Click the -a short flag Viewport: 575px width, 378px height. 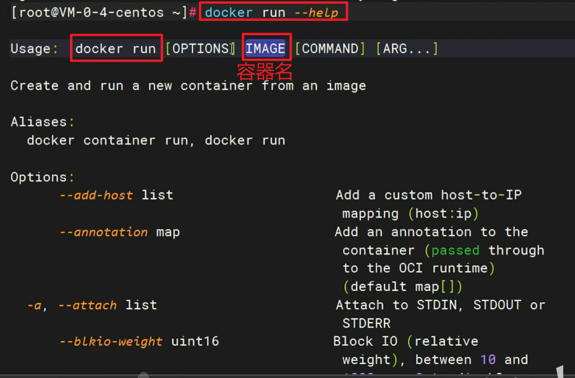pos(33,305)
